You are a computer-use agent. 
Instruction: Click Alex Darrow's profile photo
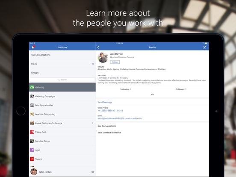point(103,57)
